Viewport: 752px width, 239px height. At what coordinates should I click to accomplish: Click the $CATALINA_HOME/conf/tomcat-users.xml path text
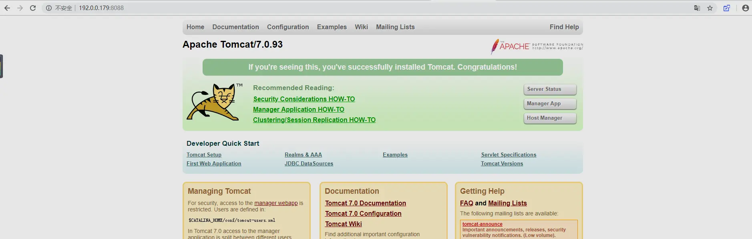coord(232,221)
